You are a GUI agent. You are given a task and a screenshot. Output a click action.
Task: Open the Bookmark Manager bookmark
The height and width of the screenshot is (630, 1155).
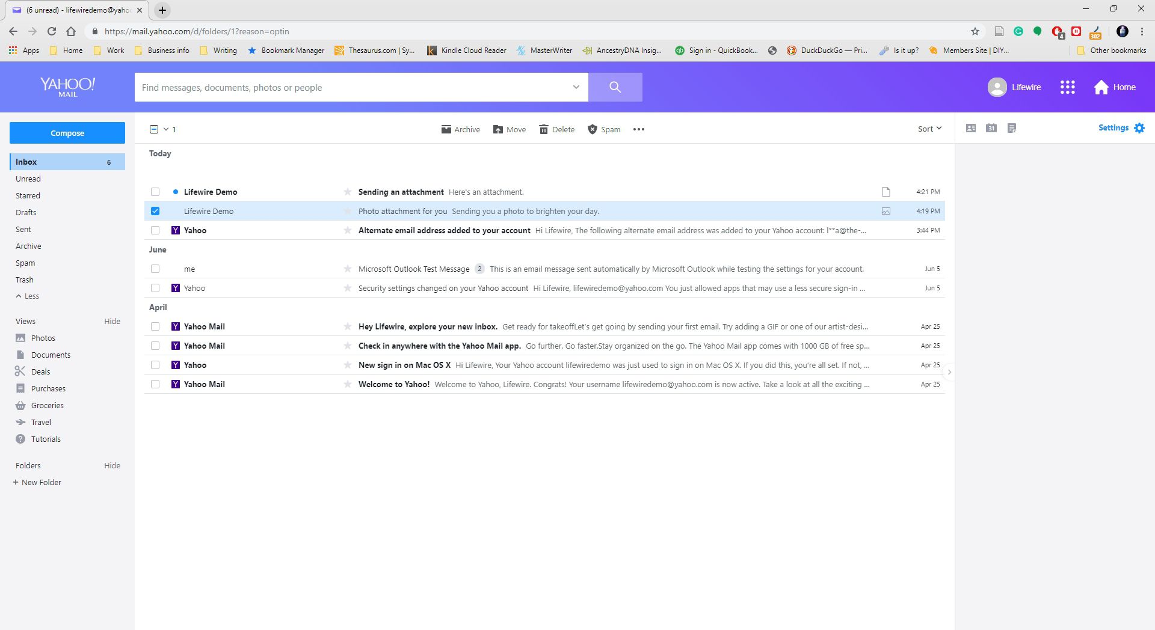(x=286, y=50)
